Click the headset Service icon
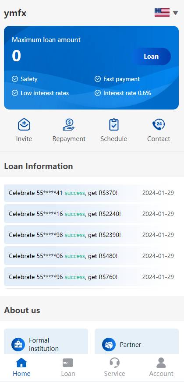 pyautogui.click(x=114, y=363)
